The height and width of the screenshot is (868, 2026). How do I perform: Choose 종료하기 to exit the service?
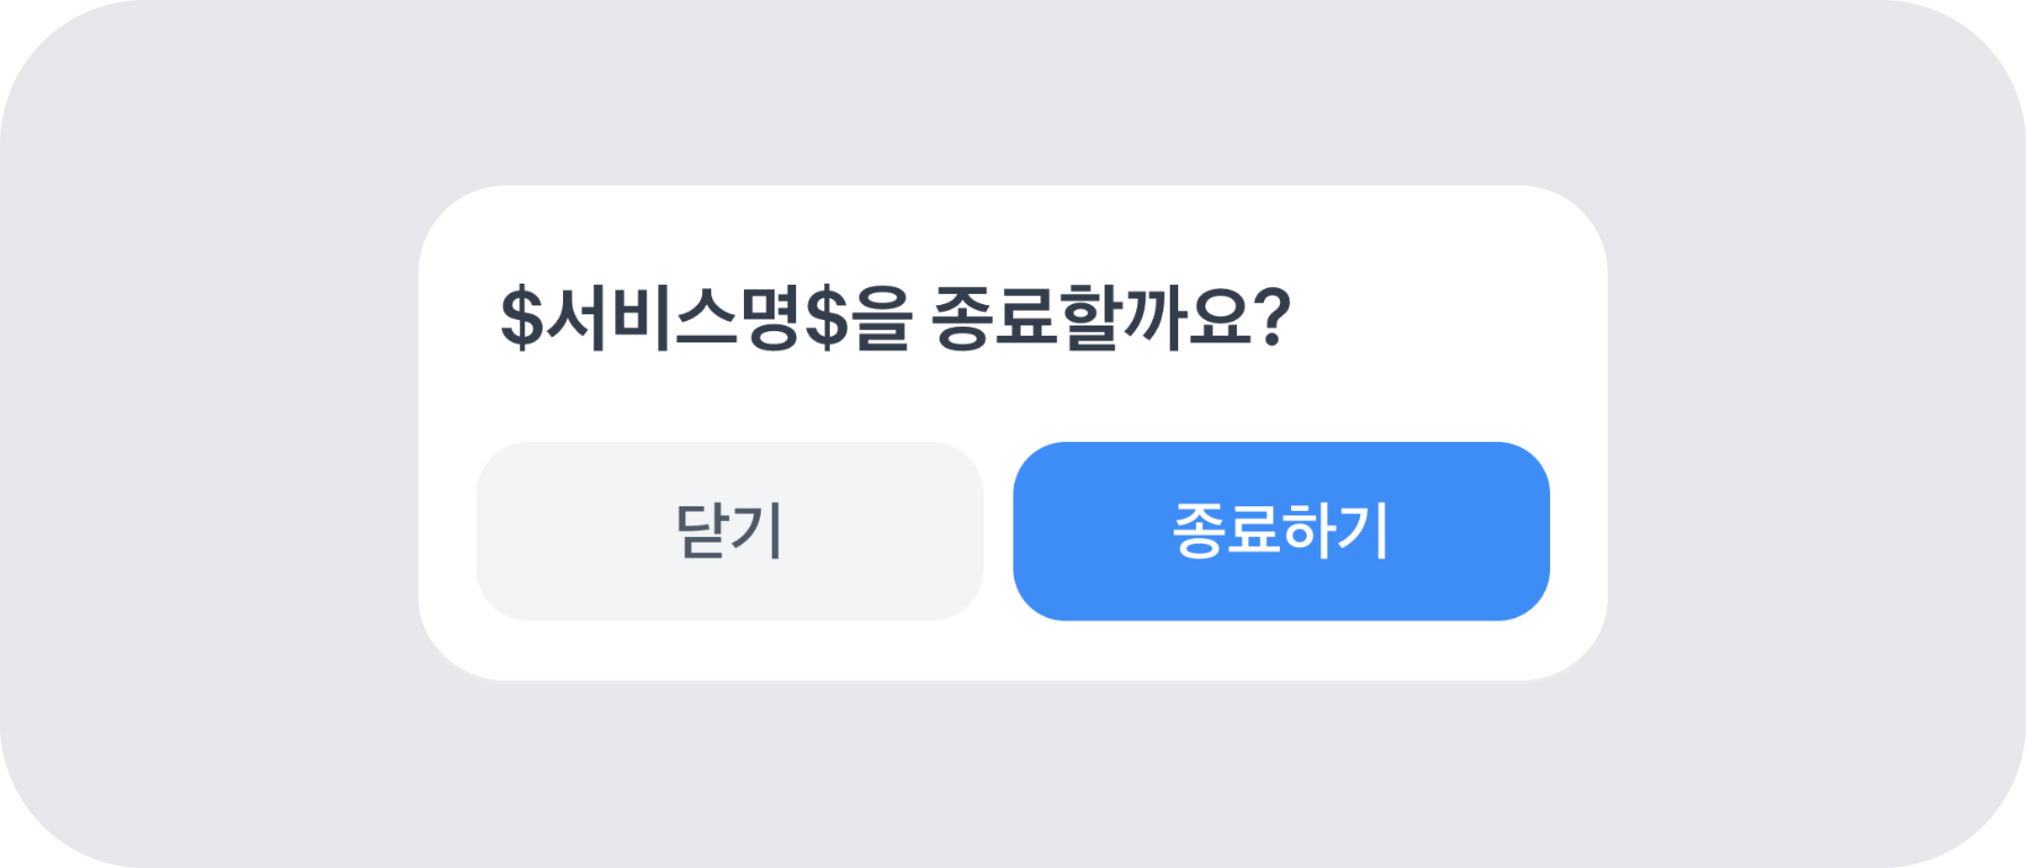click(x=1280, y=532)
